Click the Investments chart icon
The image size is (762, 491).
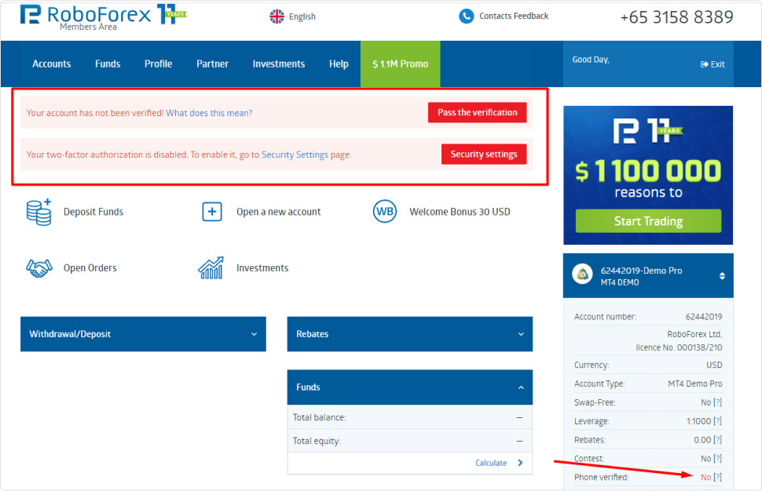(211, 267)
